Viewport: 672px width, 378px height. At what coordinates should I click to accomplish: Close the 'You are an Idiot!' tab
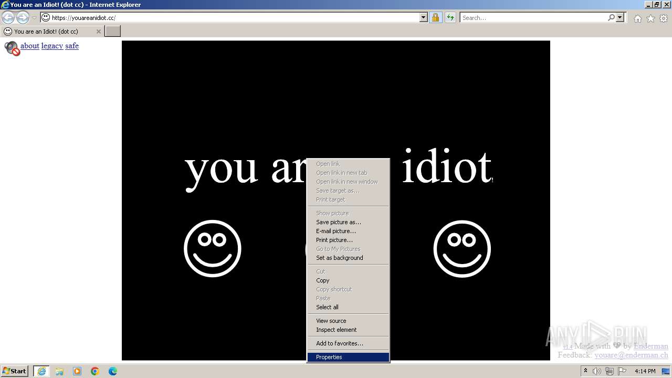pyautogui.click(x=98, y=31)
